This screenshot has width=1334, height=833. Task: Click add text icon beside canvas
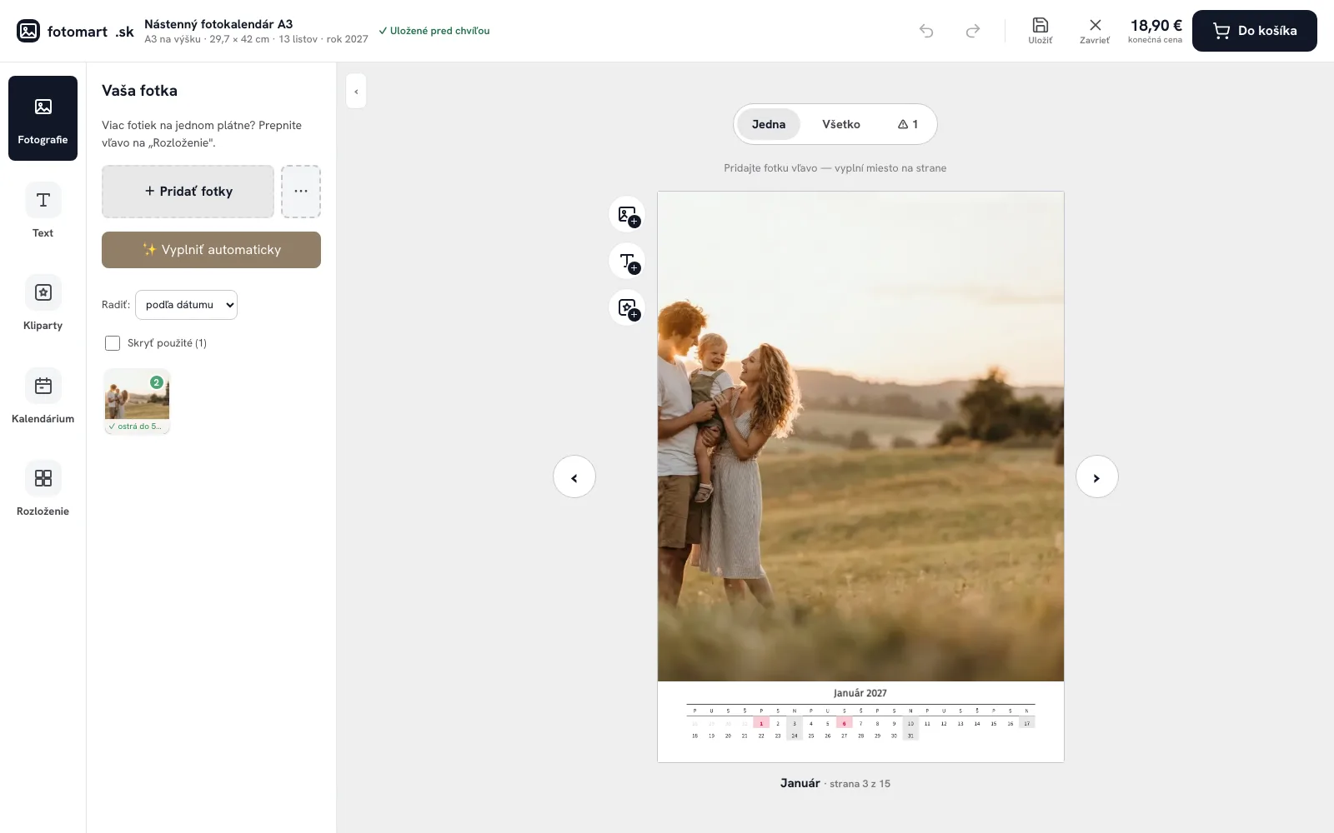(628, 262)
